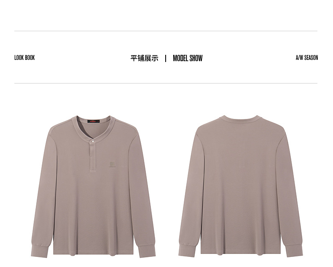Click the MODEL SHOW heading
This screenshot has width=333, height=267.
pos(188,58)
